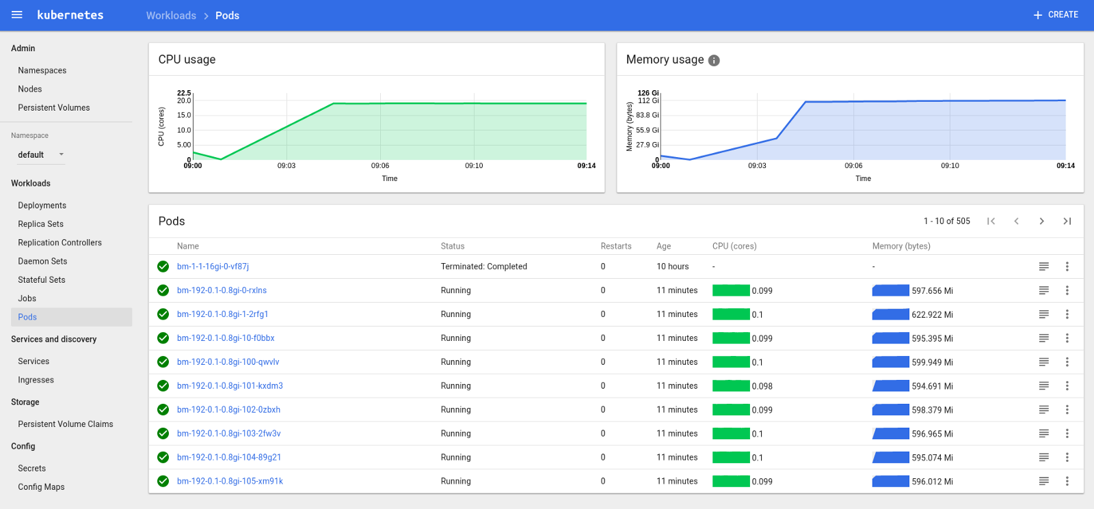Go to the next page of pods
This screenshot has width=1094, height=509.
[1041, 221]
